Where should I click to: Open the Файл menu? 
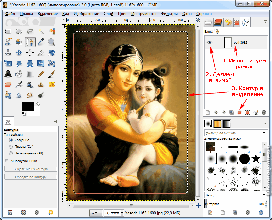pos(10,14)
